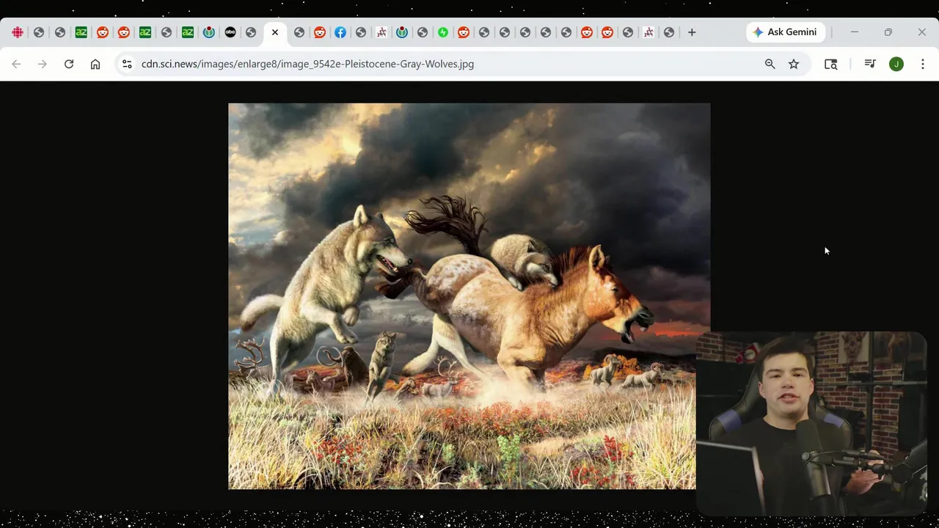Go back to previous page
Viewport: 939px width, 528px height.
coord(16,64)
